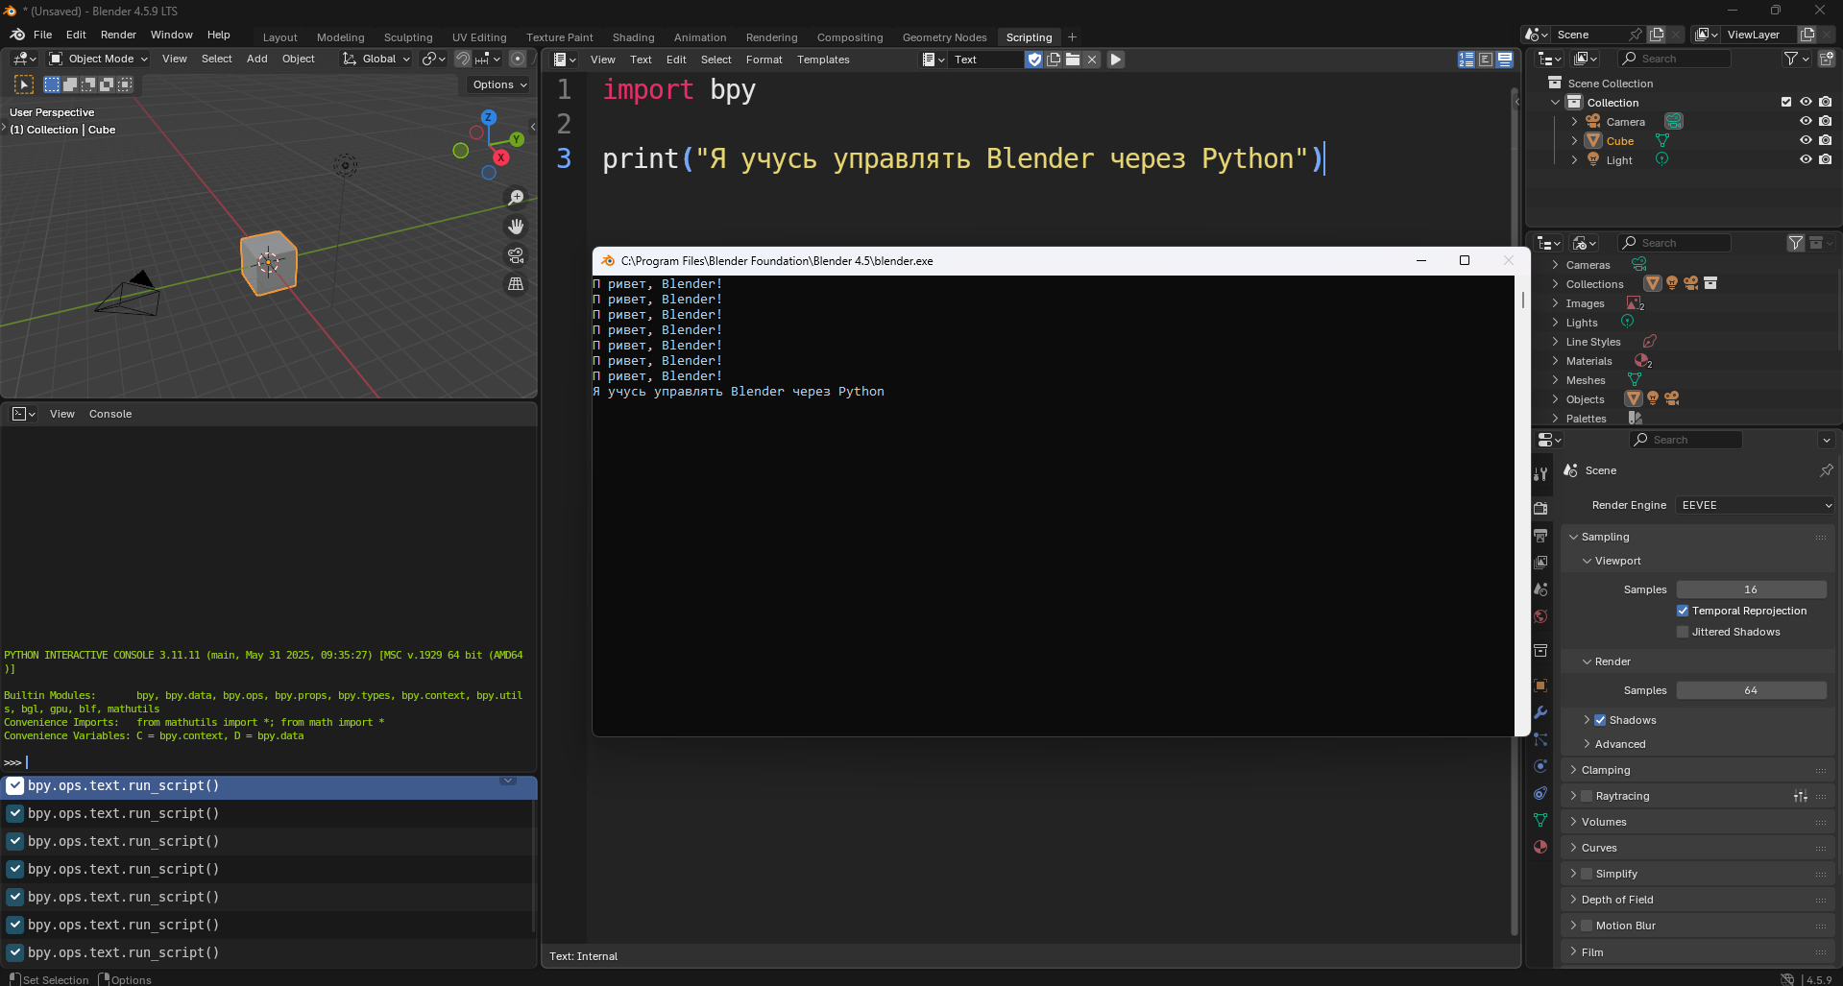This screenshot has height=986, width=1843.
Task: Open the World properties tab (red globe)
Action: pos(1540,616)
